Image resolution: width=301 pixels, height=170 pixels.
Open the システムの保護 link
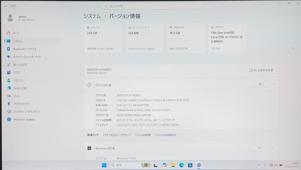pyautogui.click(x=142, y=135)
